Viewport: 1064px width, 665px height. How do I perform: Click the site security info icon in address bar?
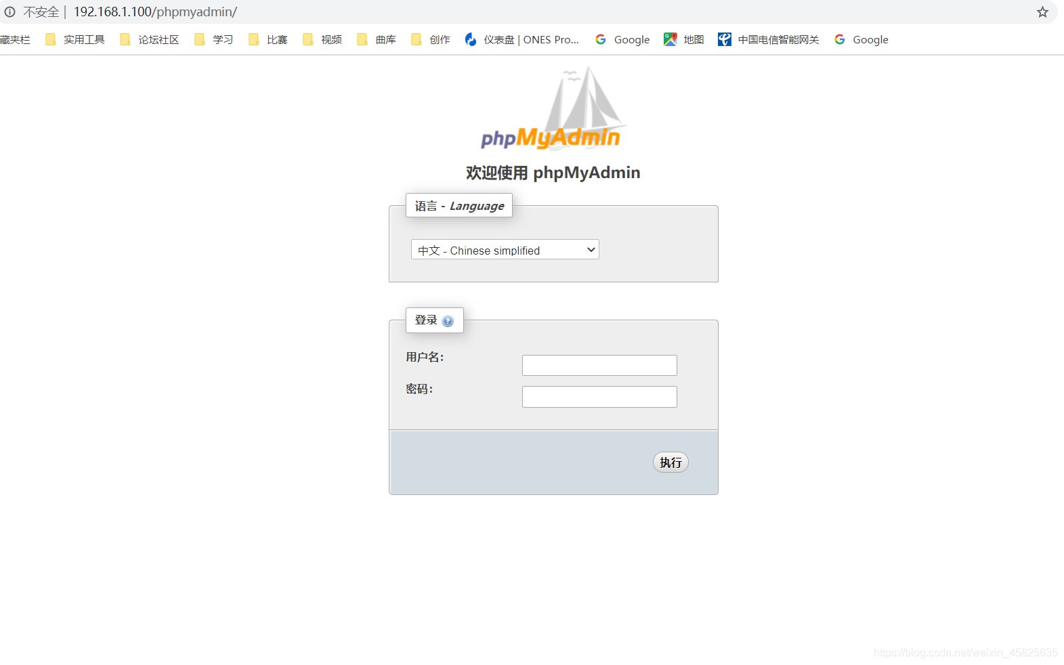(x=9, y=12)
